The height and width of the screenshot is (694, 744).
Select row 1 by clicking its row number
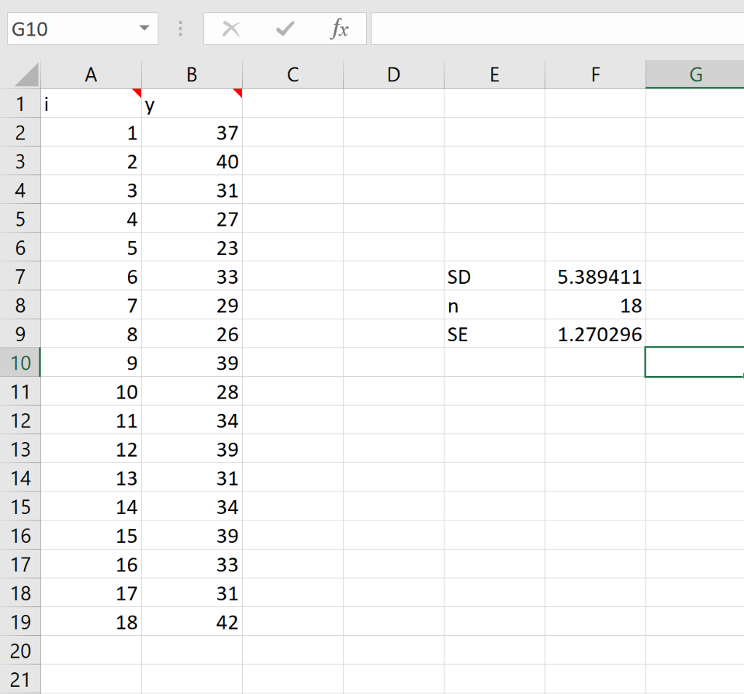(x=20, y=104)
